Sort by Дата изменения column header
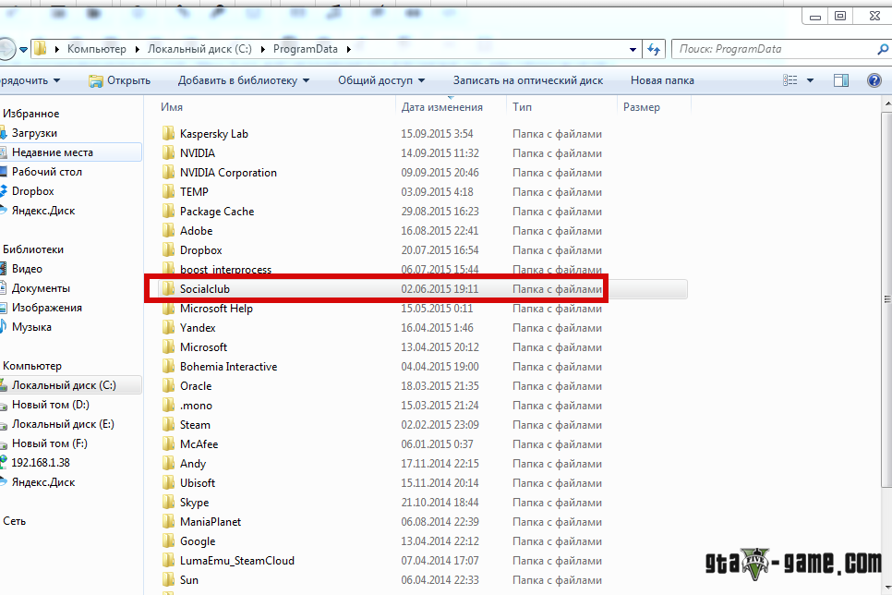This screenshot has height=595, width=892. click(442, 107)
